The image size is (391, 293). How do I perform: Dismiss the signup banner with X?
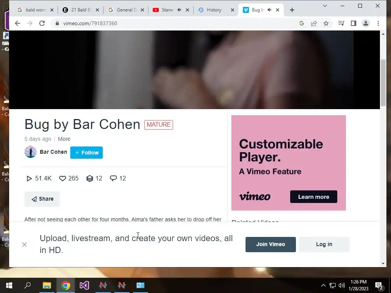coord(24,245)
